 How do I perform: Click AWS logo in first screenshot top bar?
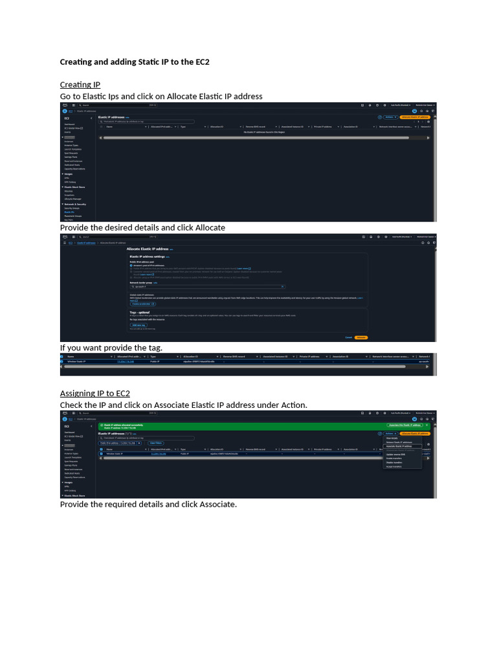pos(65,106)
